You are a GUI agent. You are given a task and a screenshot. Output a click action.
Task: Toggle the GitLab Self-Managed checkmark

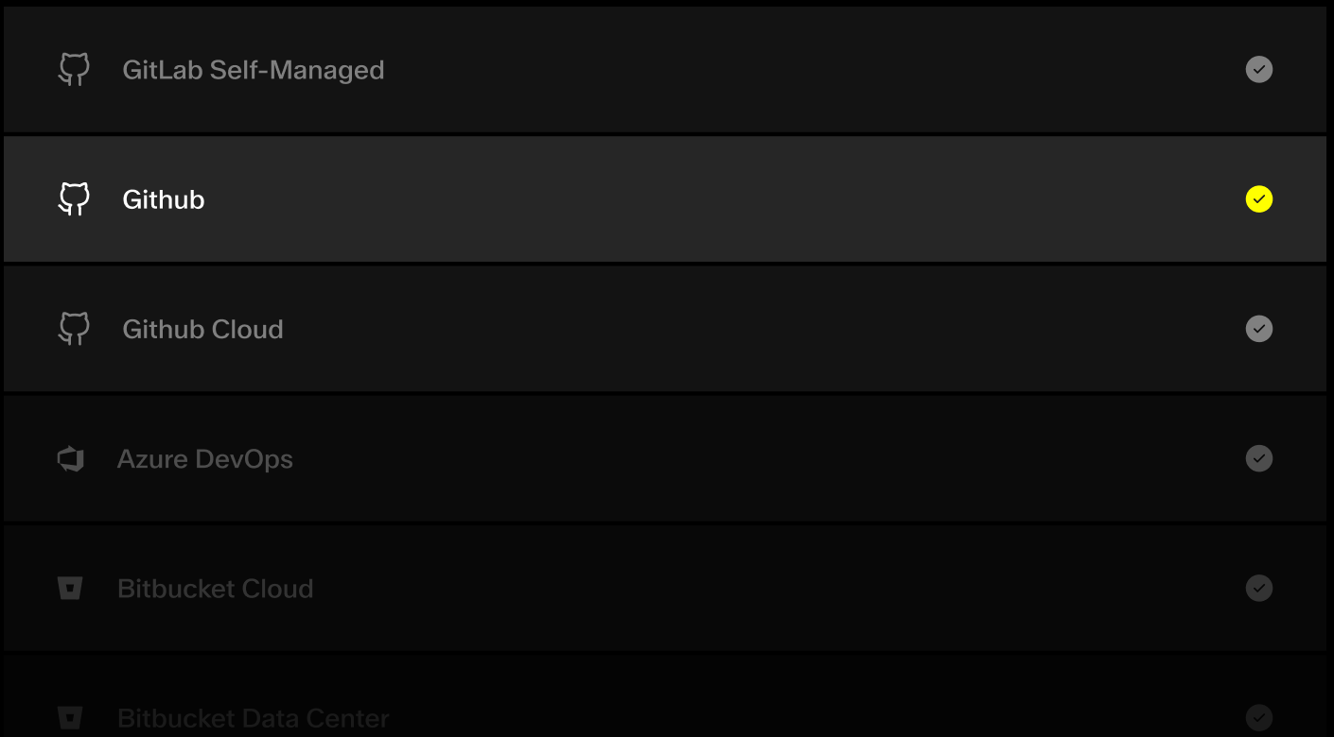tap(1258, 70)
